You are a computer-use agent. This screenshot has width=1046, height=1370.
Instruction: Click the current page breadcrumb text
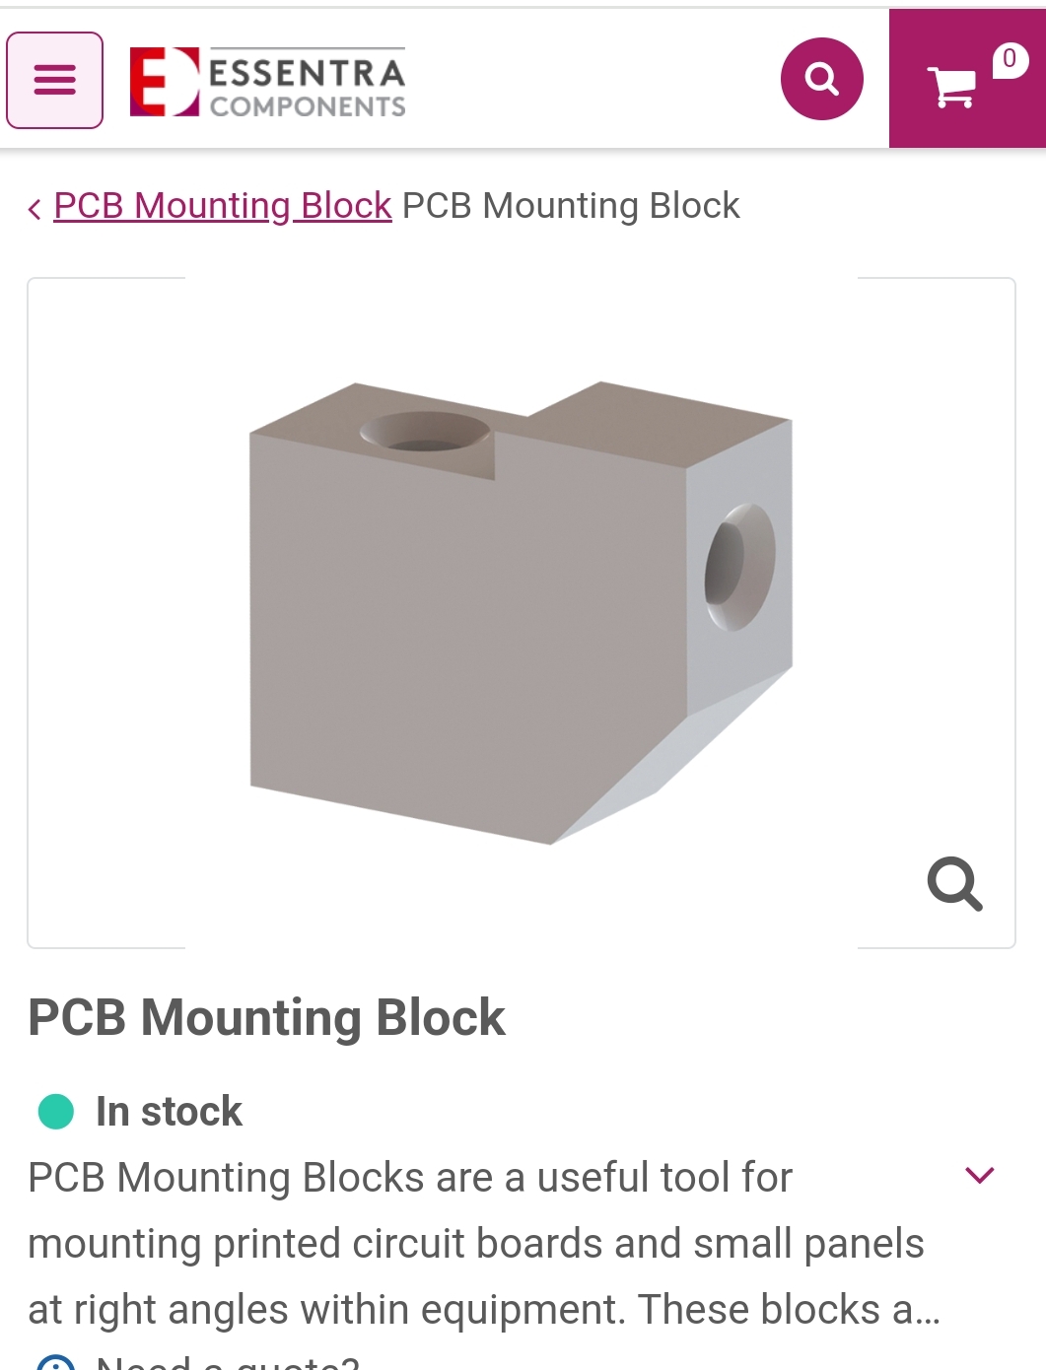click(x=571, y=205)
